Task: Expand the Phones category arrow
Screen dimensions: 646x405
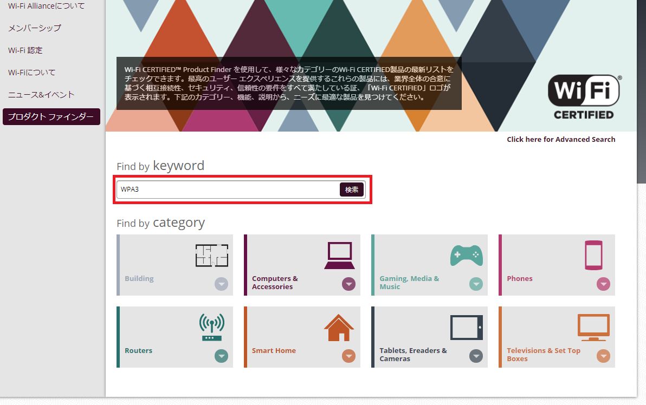Action: pyautogui.click(x=603, y=284)
